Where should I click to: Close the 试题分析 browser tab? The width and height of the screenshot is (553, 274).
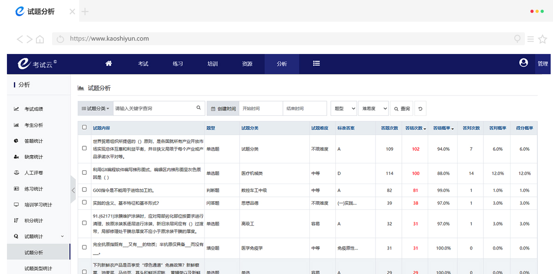[72, 12]
